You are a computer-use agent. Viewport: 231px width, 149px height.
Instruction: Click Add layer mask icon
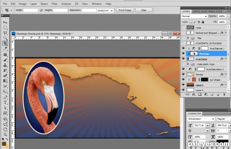pyautogui.click(x=199, y=95)
